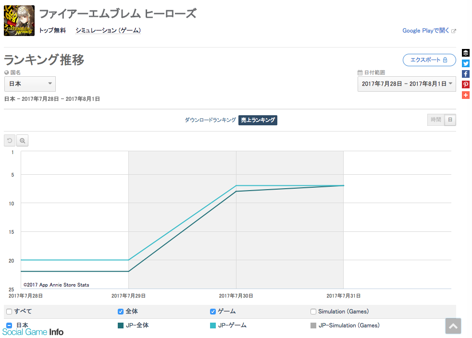Click the Fire Emblem Heroes app icon
This screenshot has width=472, height=338.
click(x=19, y=21)
